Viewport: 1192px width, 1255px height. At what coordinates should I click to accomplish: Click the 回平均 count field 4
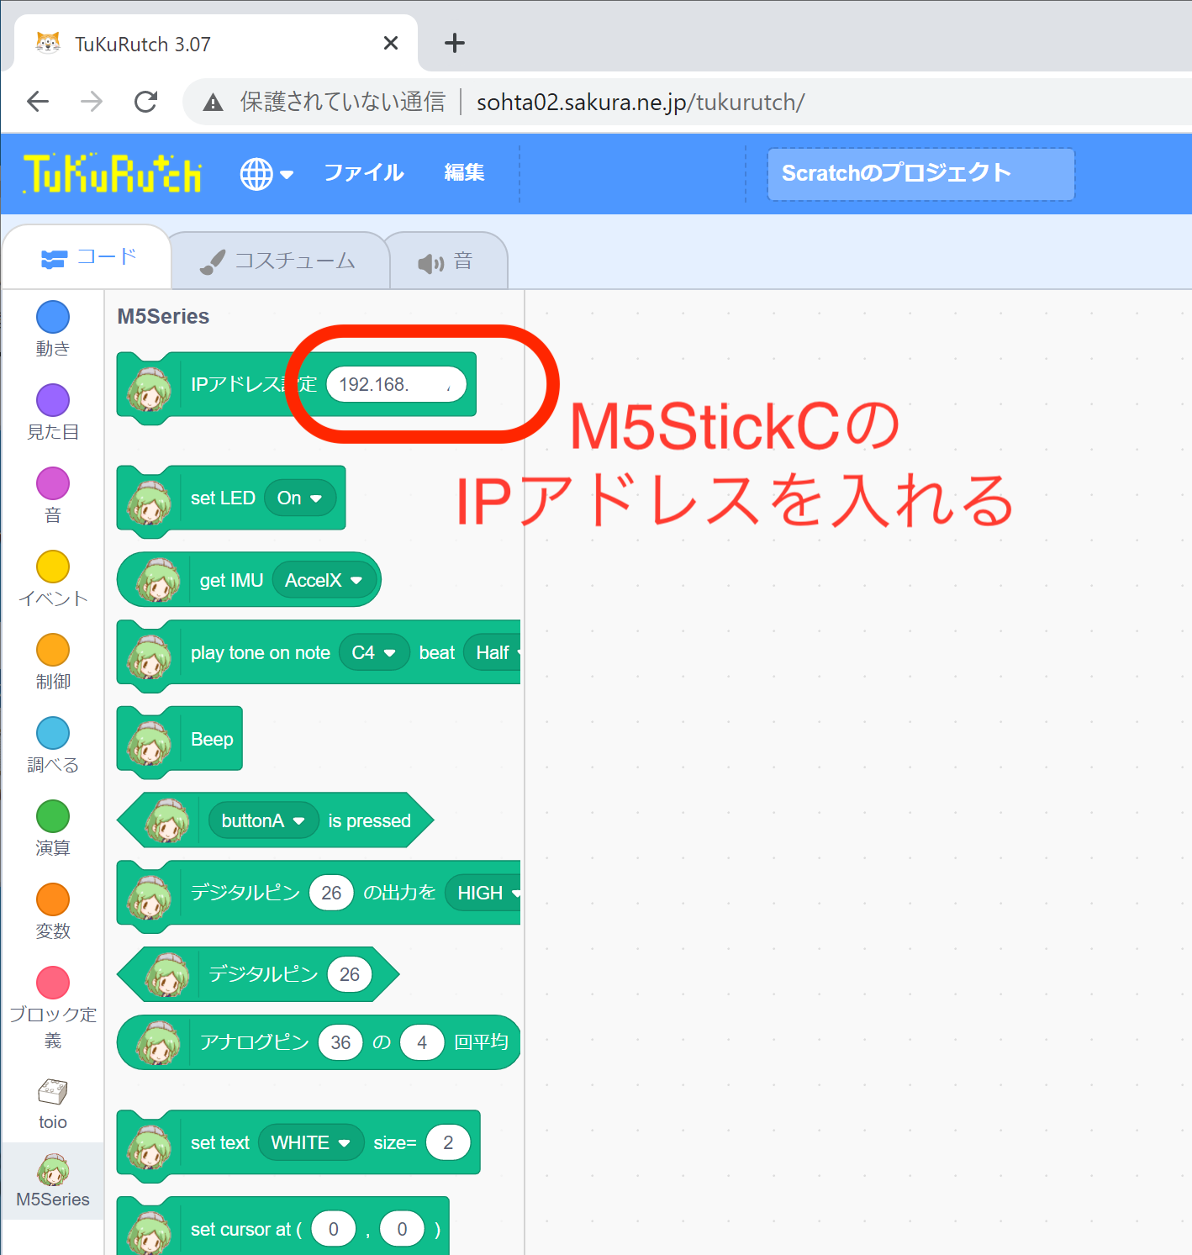click(422, 1042)
